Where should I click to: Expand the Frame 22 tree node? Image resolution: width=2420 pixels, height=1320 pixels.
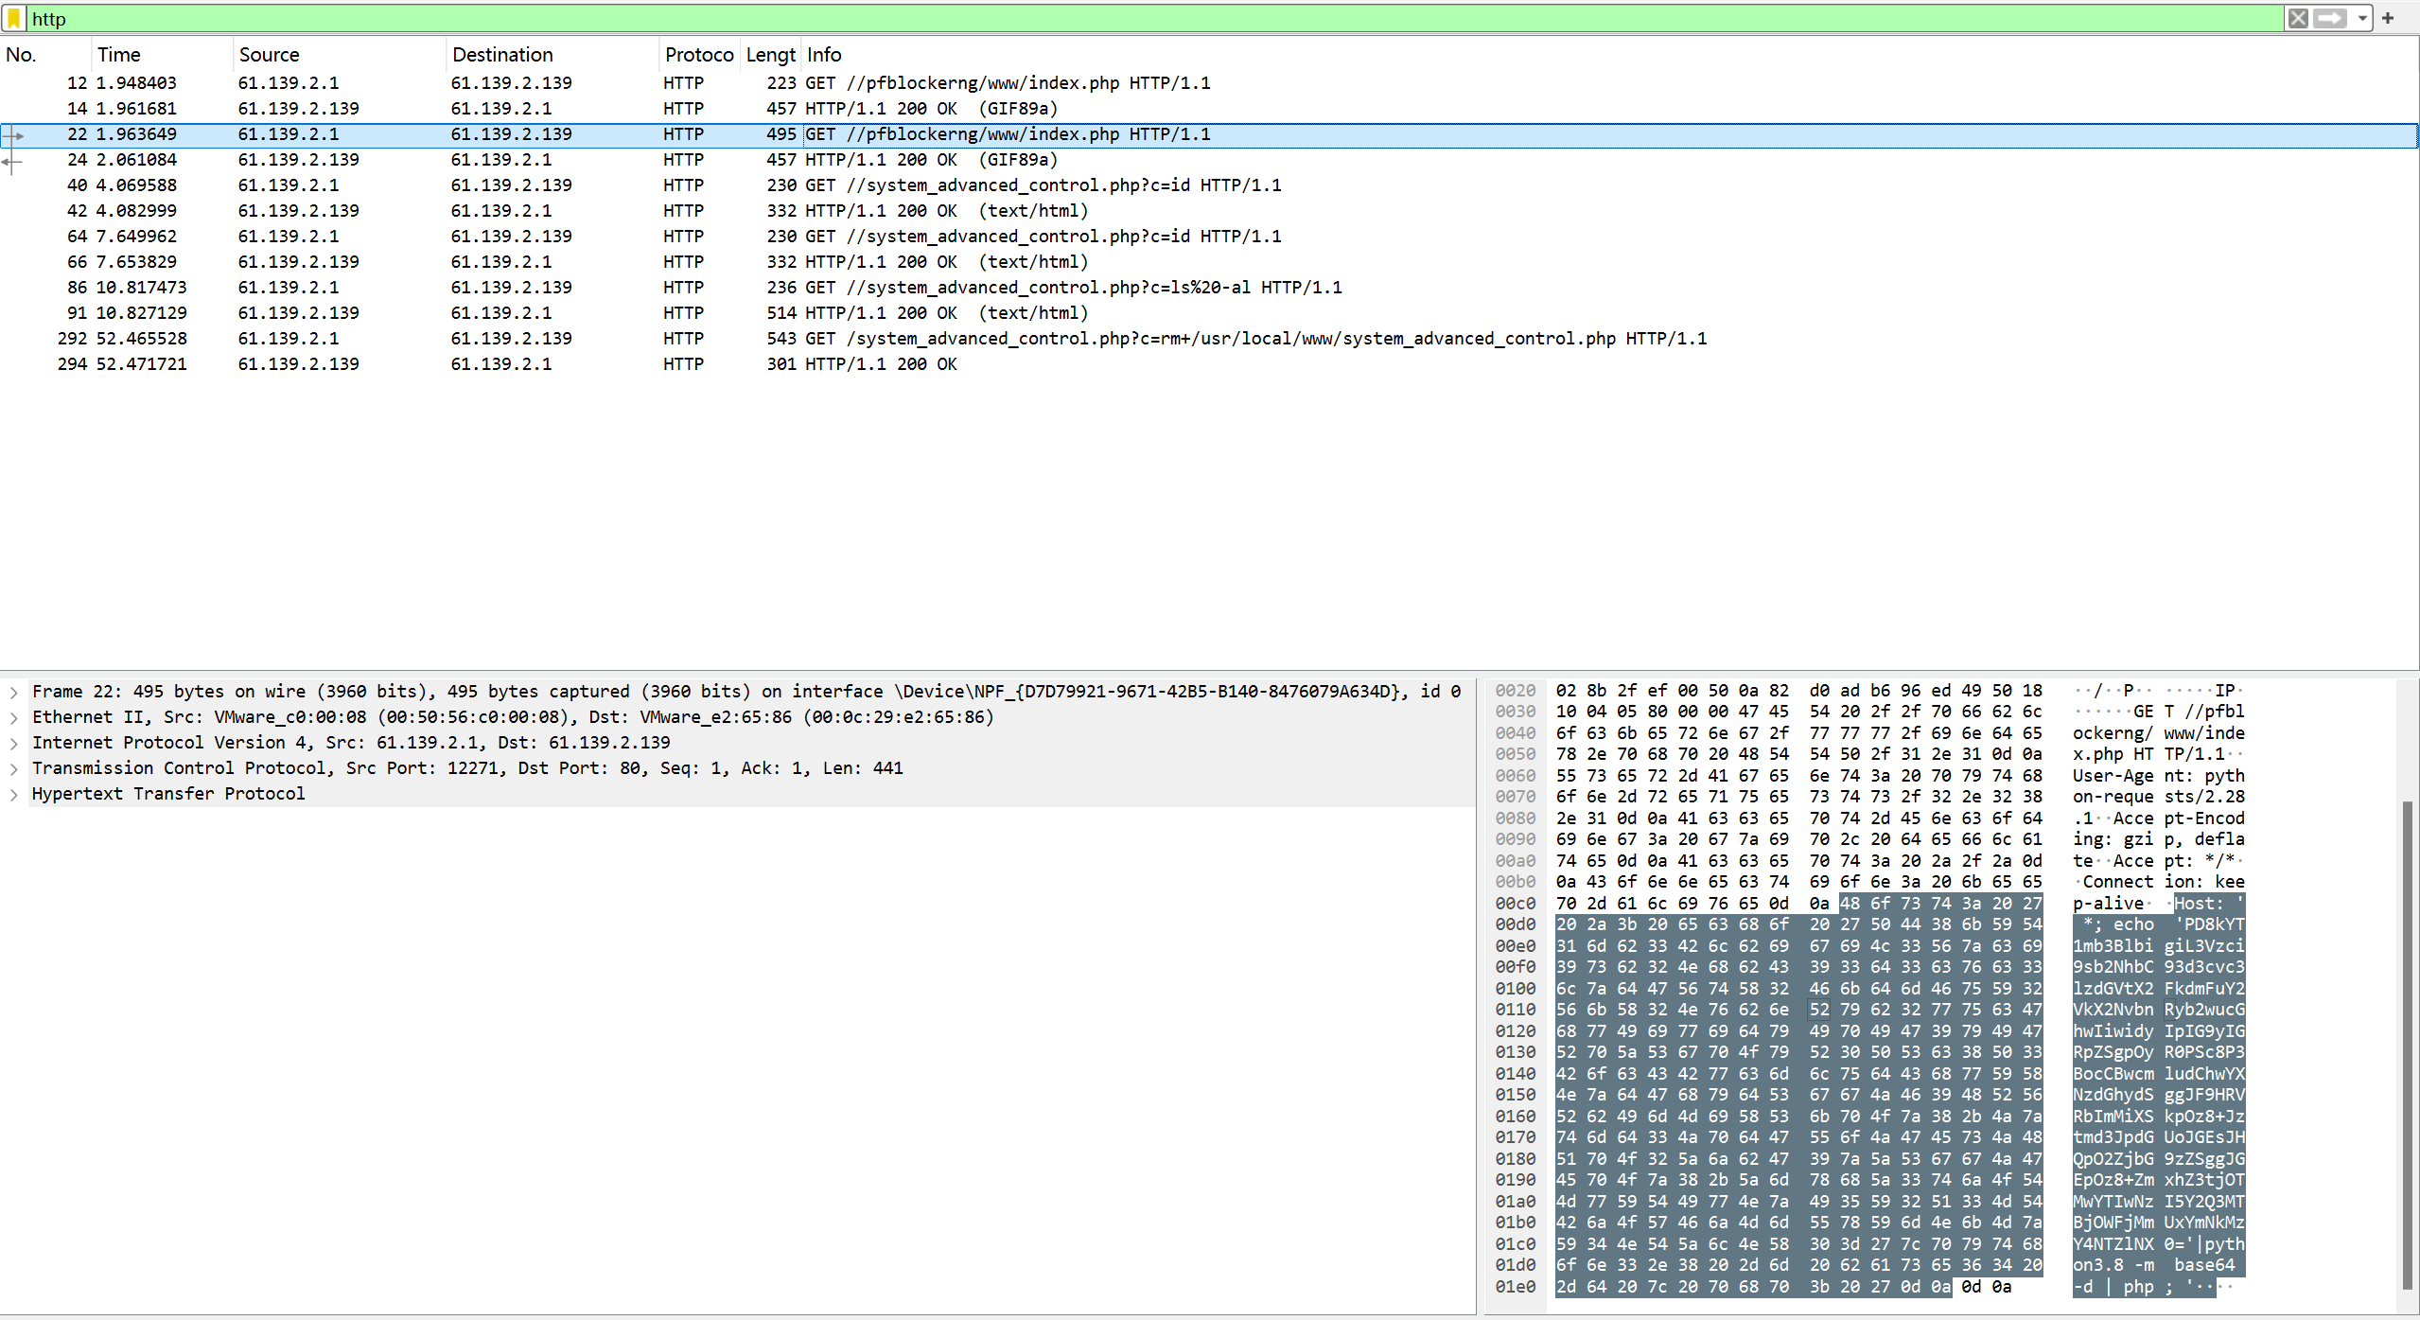coord(14,692)
